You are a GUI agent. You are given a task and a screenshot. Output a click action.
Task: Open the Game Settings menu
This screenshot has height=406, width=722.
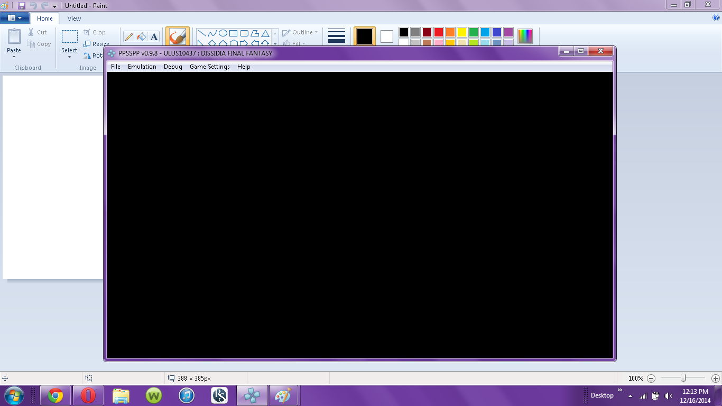tap(209, 67)
